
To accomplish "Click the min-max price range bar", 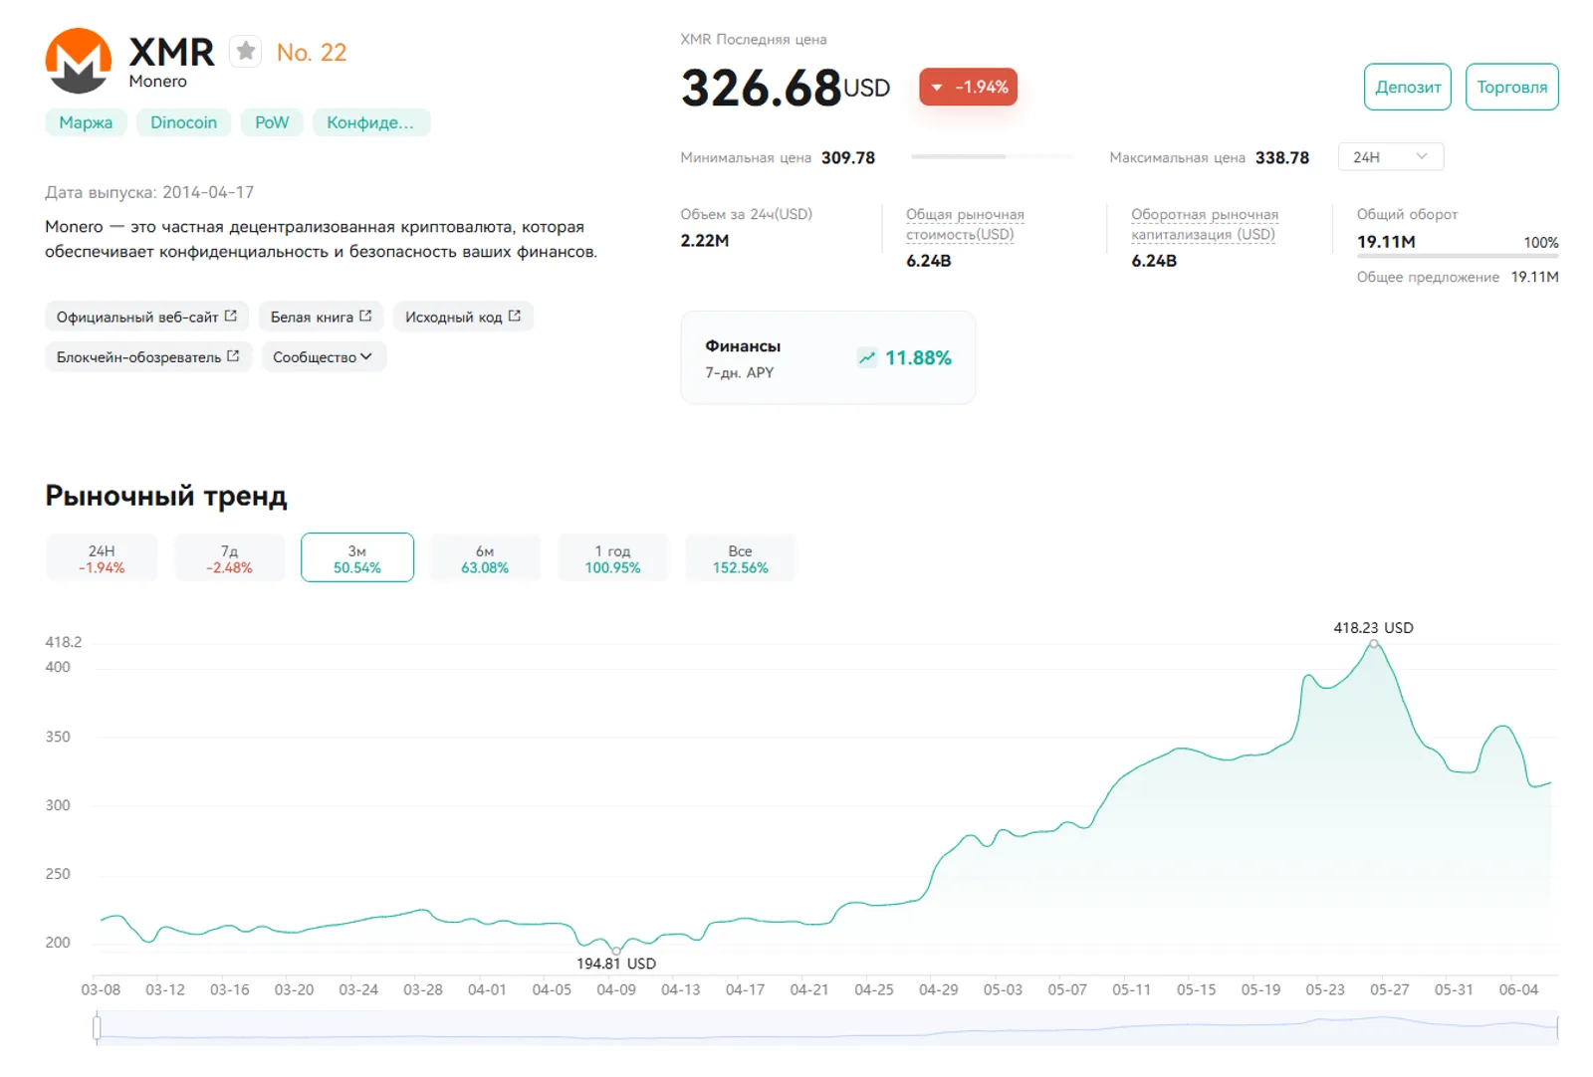I will click(x=992, y=157).
